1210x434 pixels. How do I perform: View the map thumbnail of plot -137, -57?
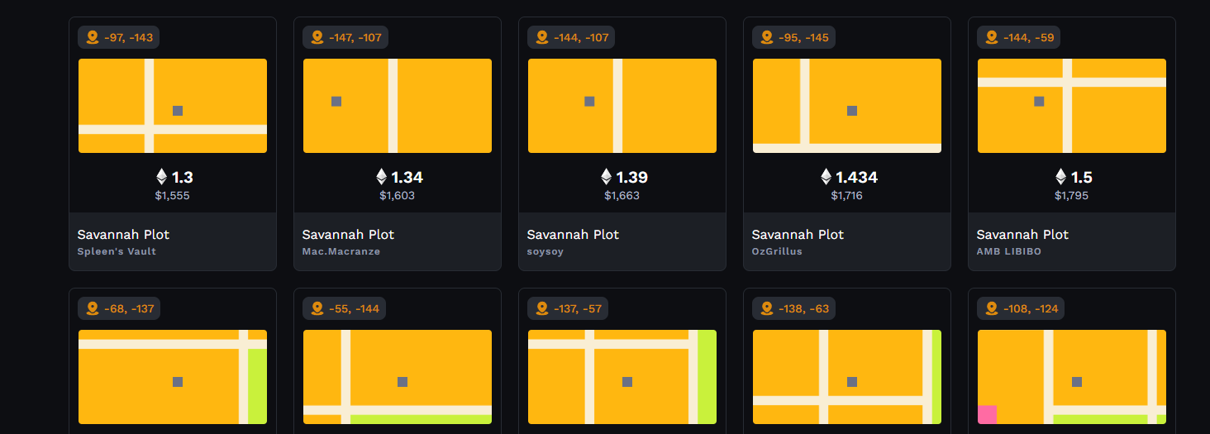[622, 377]
